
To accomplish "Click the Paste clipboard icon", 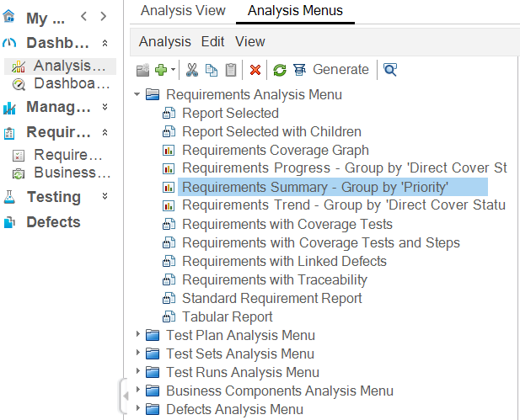I will click(x=230, y=70).
